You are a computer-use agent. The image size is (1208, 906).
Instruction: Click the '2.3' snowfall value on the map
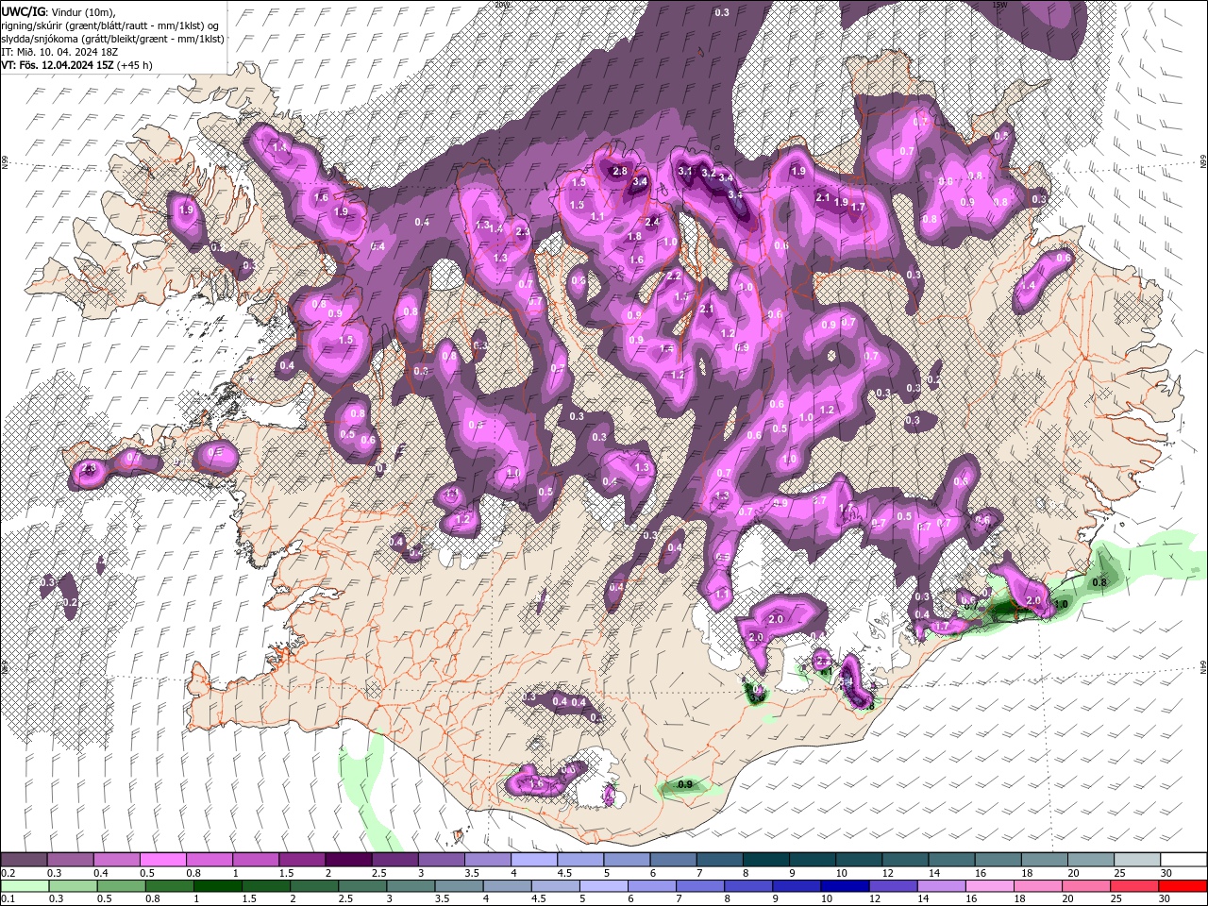pyautogui.click(x=522, y=231)
